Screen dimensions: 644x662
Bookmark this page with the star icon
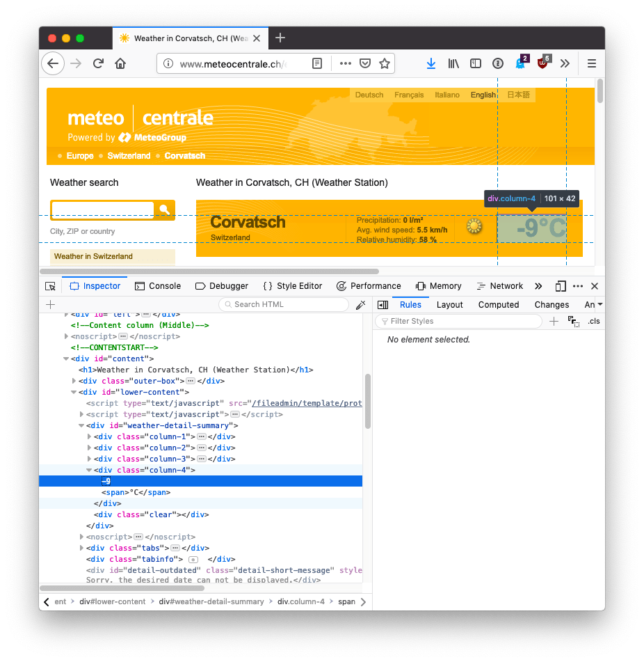tap(384, 63)
